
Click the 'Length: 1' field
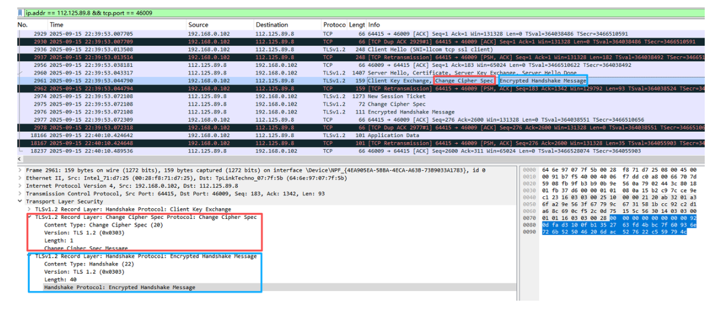59,240
